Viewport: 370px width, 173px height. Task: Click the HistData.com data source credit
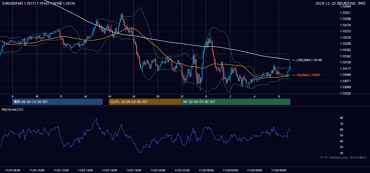click(x=343, y=157)
